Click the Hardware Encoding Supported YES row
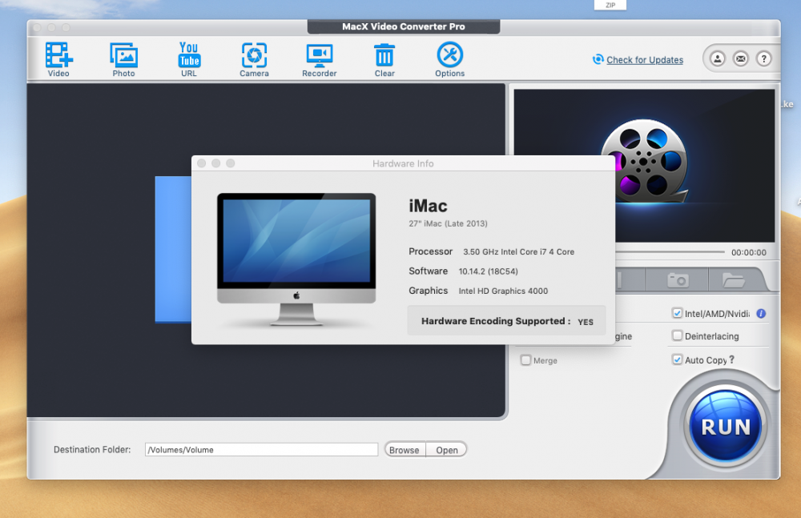The height and width of the screenshot is (518, 801). tap(507, 321)
